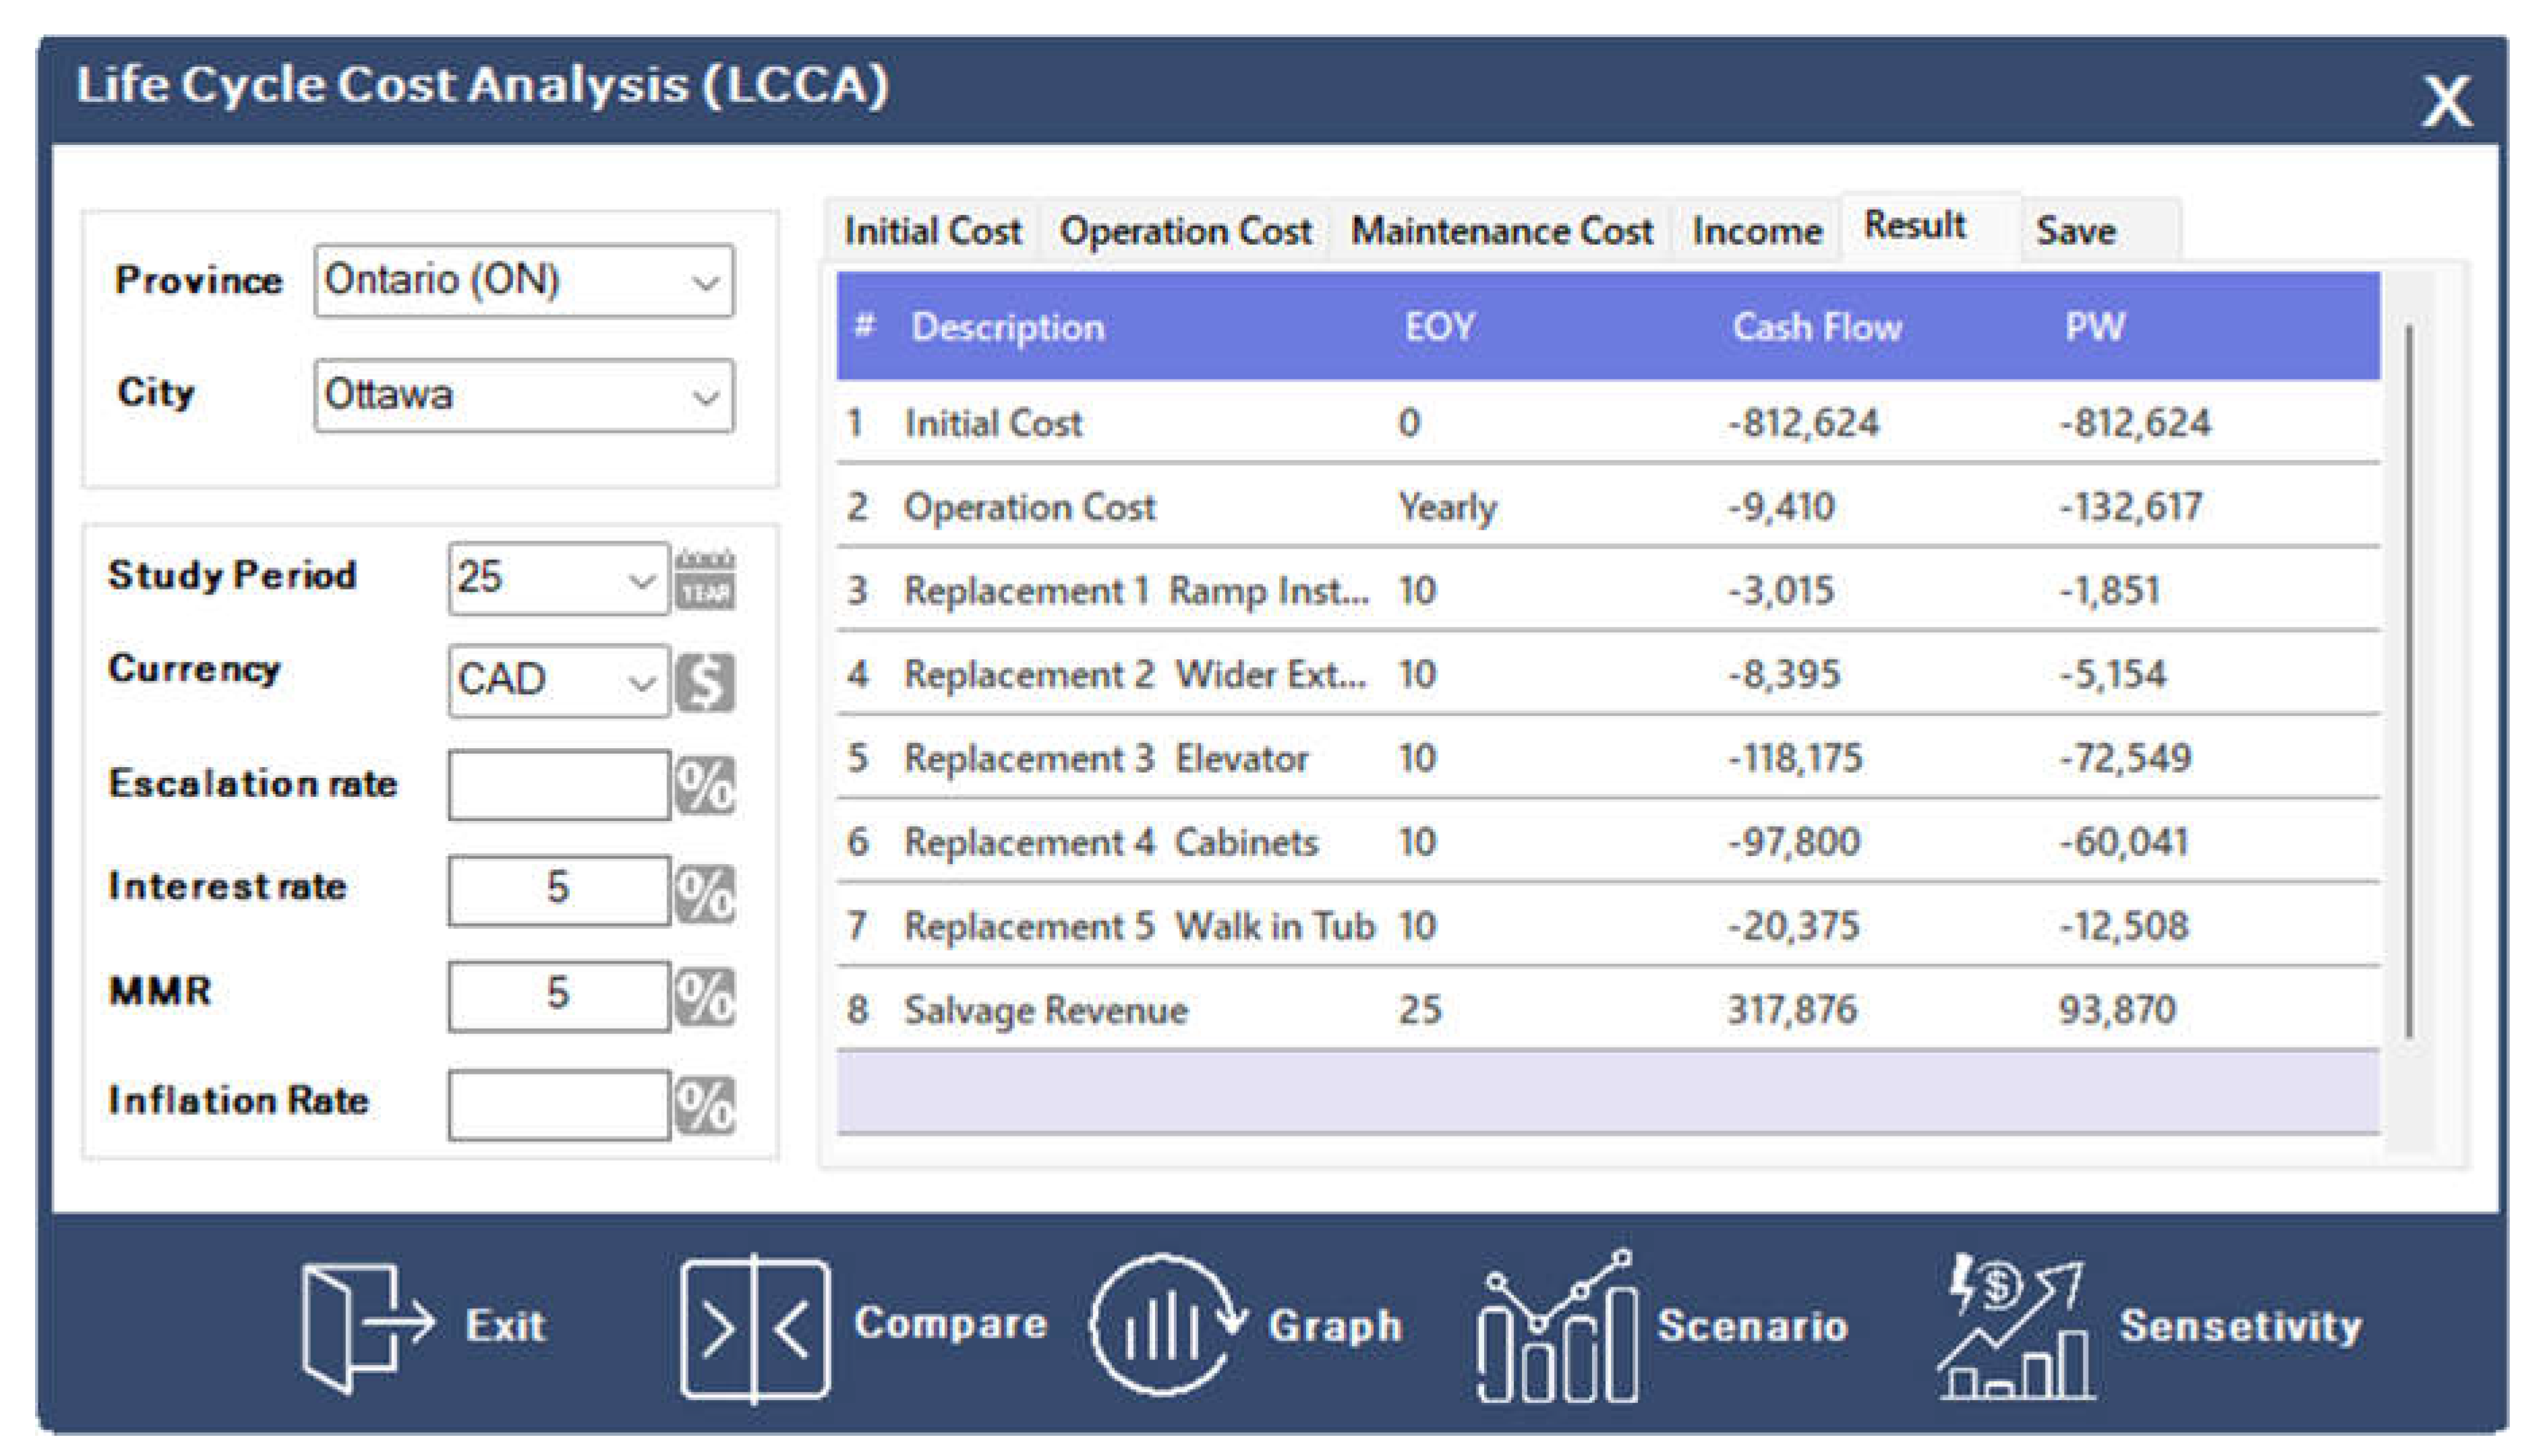2534x1456 pixels.
Task: Click the Inflation Rate input field
Action: click(558, 1105)
